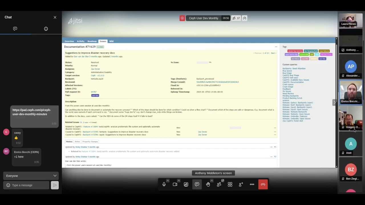Start screen sharing from the toolbar

point(186,184)
